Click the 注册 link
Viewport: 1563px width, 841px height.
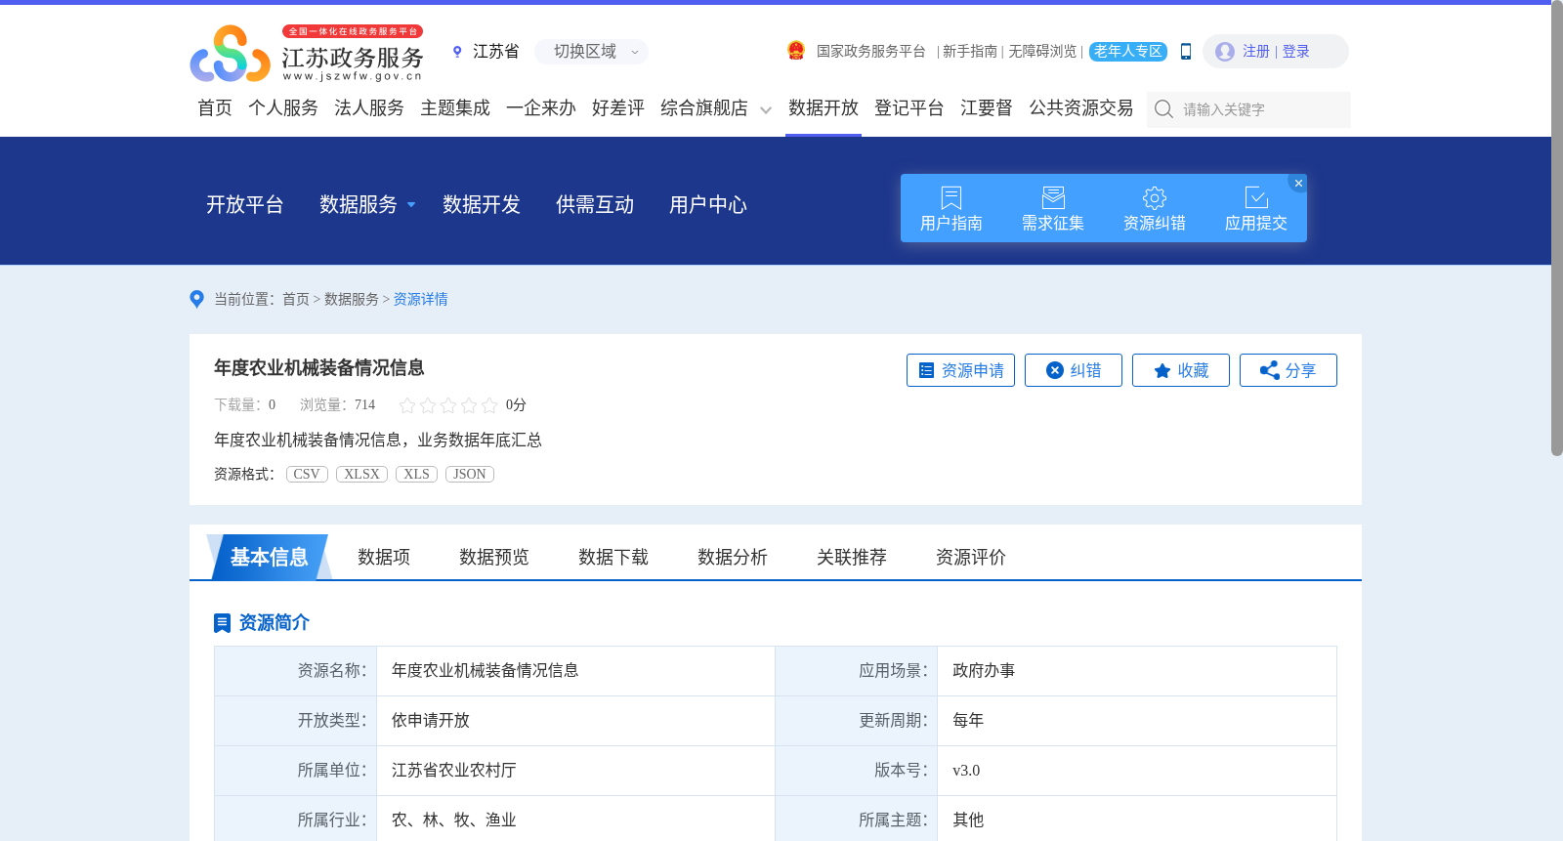tap(1256, 52)
